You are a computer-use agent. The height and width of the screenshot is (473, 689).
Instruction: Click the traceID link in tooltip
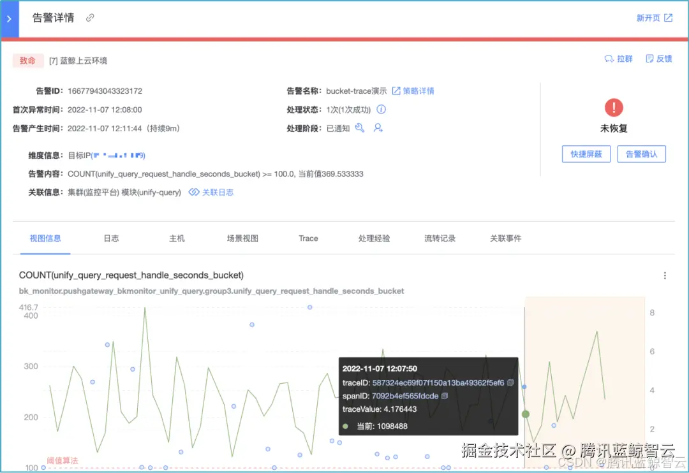pyautogui.click(x=438, y=383)
